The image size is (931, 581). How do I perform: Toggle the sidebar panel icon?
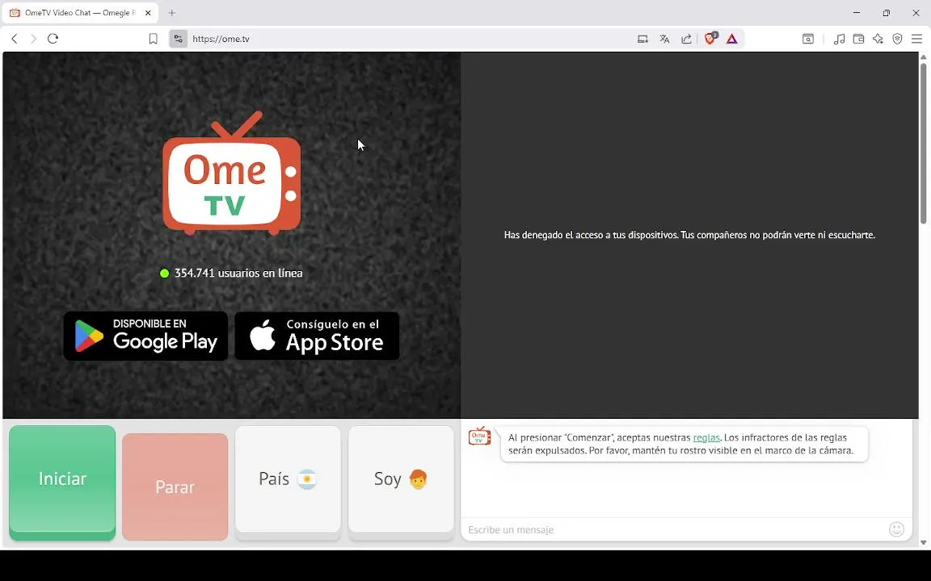(x=808, y=39)
